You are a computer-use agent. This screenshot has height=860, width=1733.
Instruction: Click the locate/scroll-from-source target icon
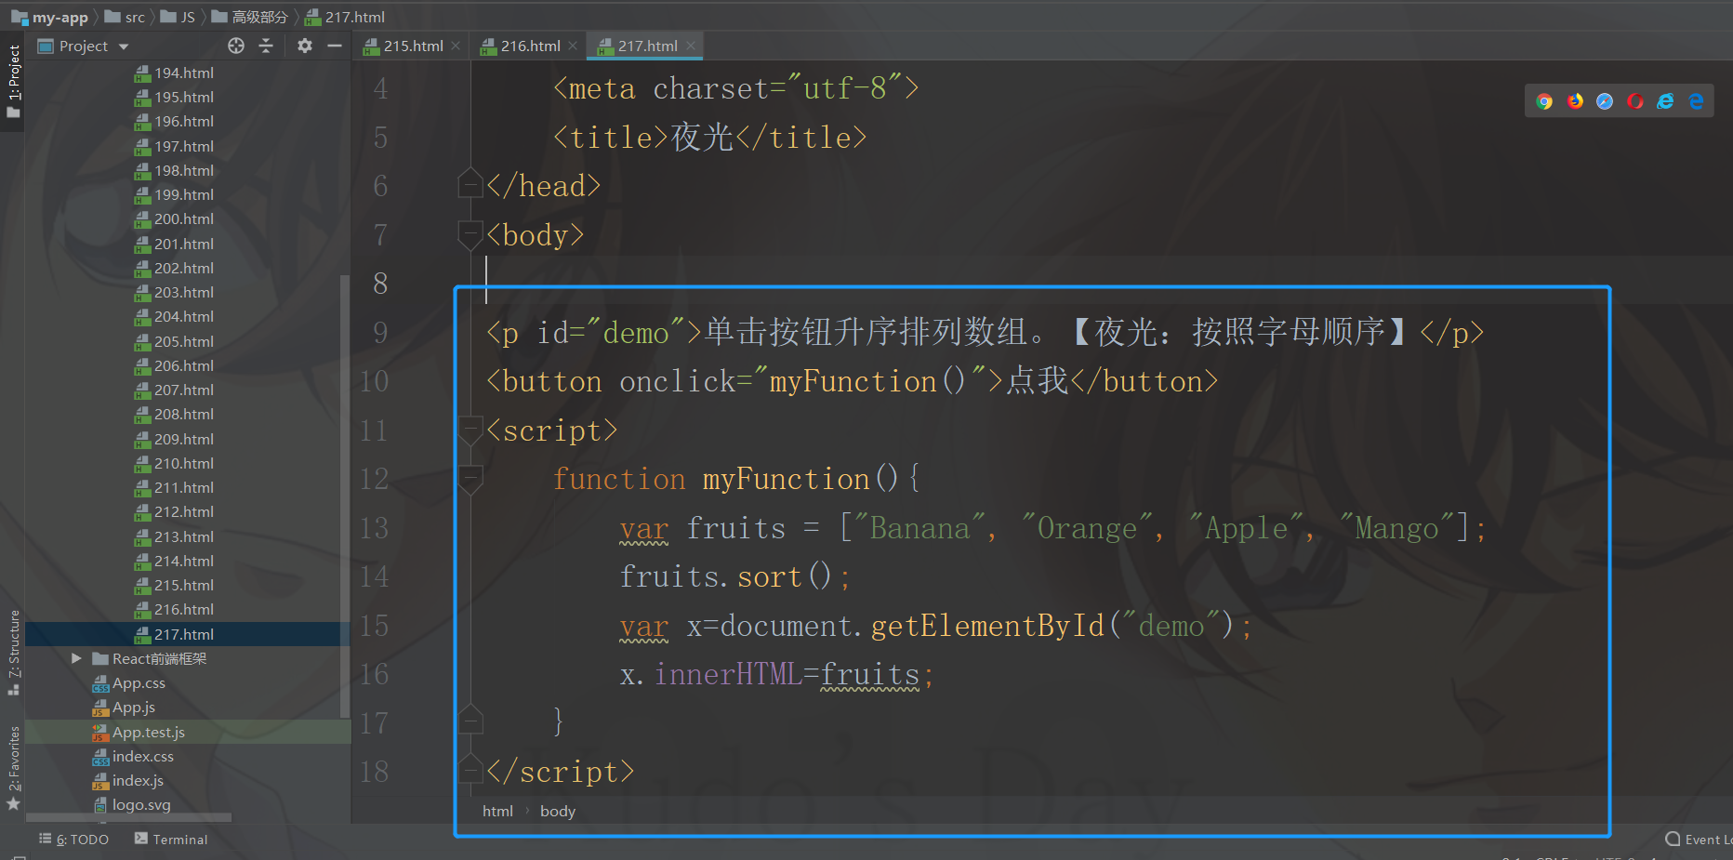(x=236, y=46)
